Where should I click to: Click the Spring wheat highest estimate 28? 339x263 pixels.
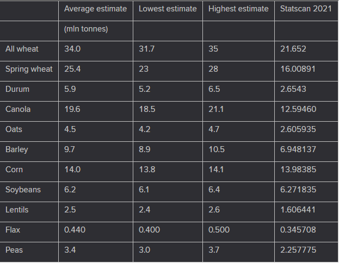tap(213, 69)
